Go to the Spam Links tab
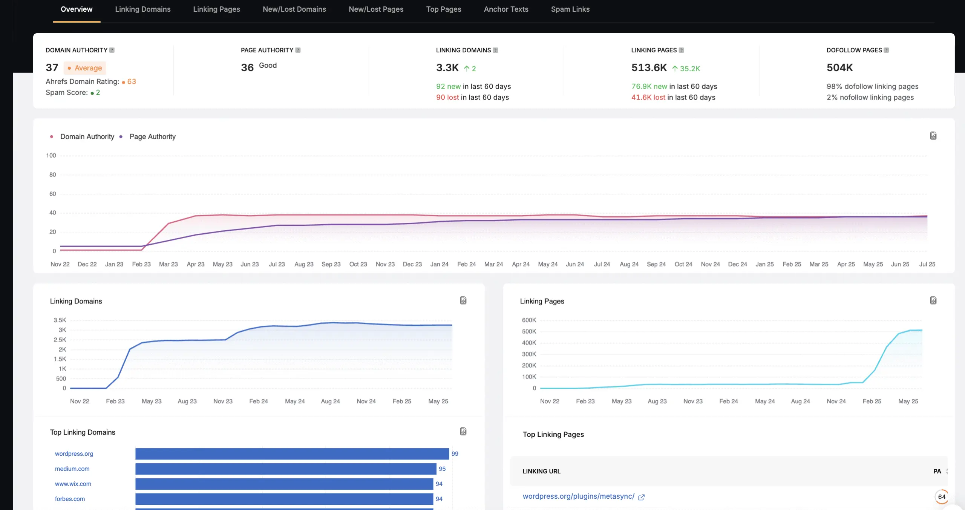The image size is (965, 510). click(x=570, y=9)
